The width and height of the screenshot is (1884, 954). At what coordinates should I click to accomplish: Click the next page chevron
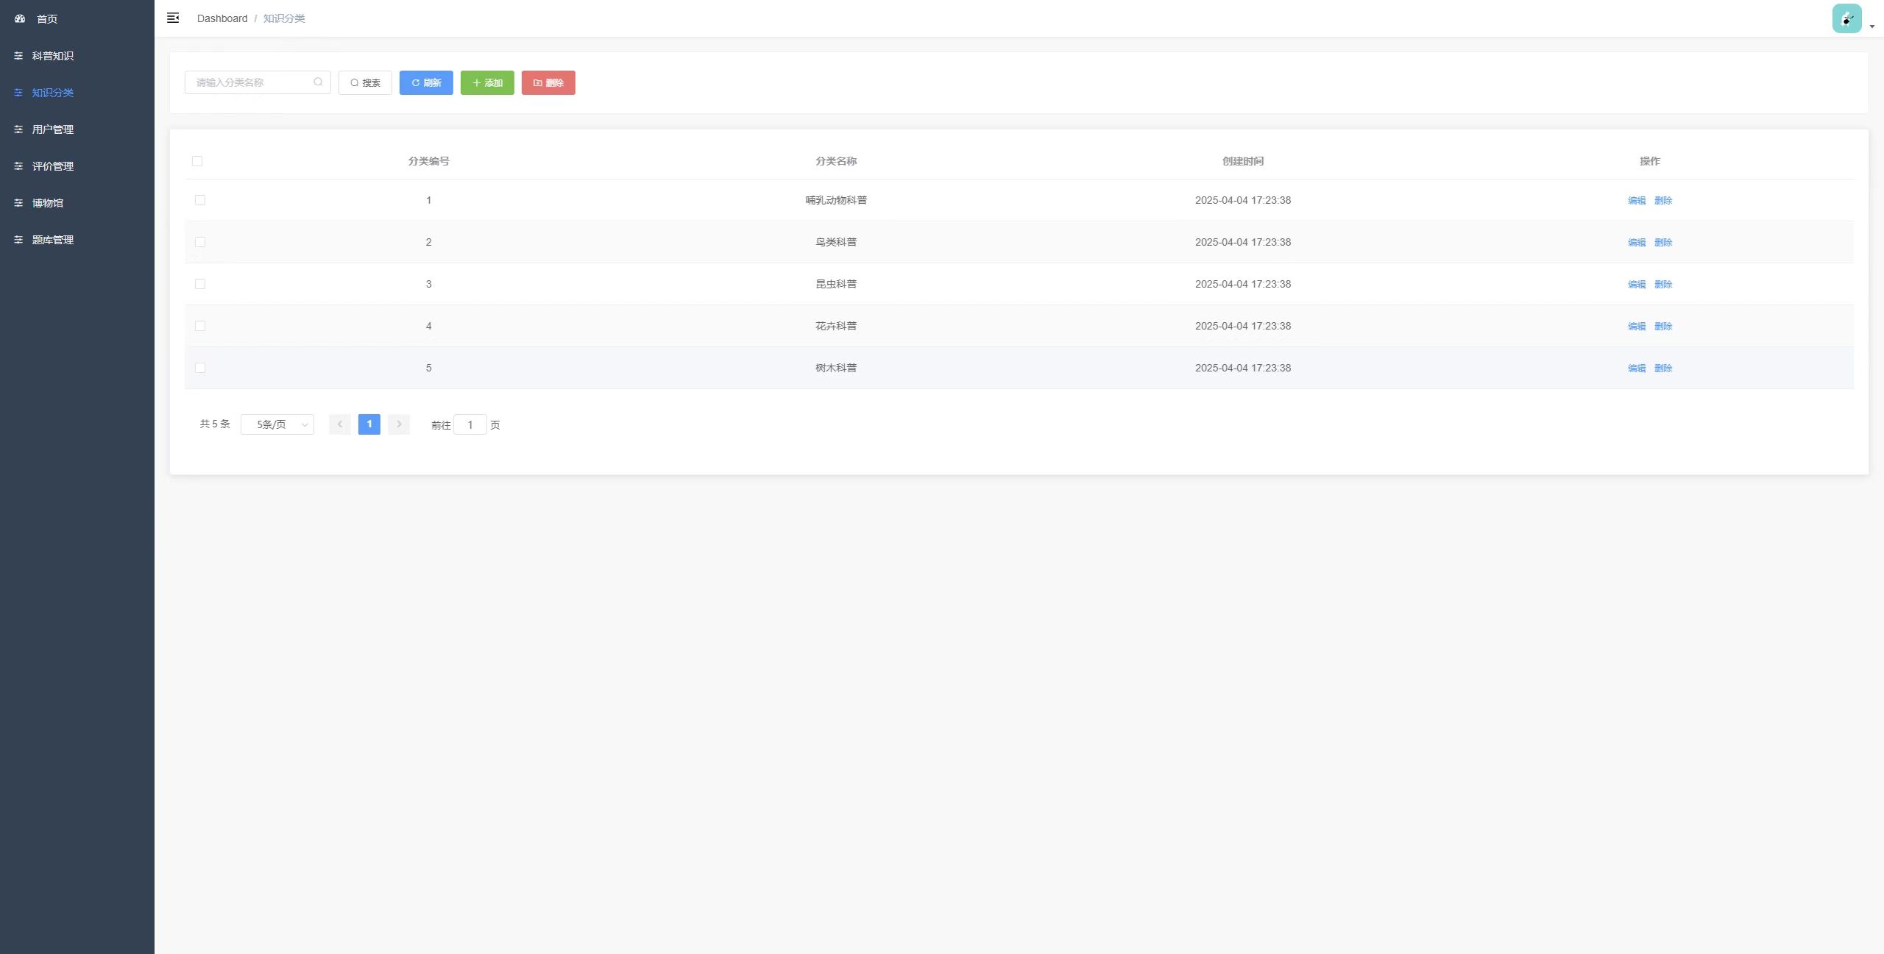[x=399, y=424]
